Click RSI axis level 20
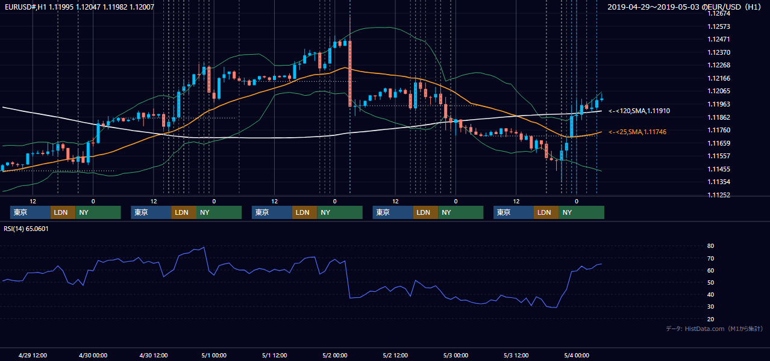Screen dimensions: 770x361 [x=711, y=319]
